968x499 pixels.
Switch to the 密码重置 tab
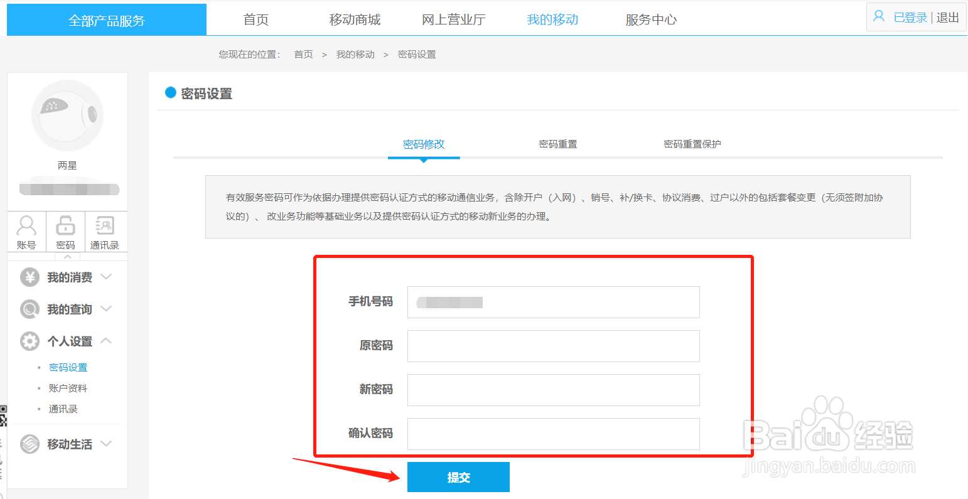[x=557, y=144]
